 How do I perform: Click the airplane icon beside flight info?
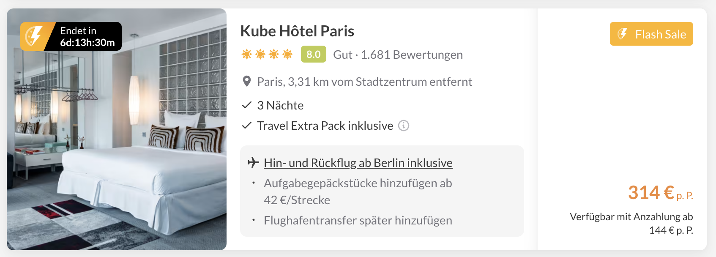(253, 162)
